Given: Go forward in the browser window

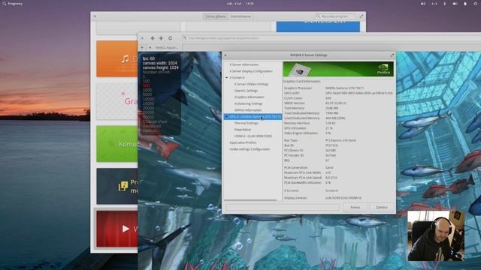Looking at the screenshot, I should tap(161, 38).
